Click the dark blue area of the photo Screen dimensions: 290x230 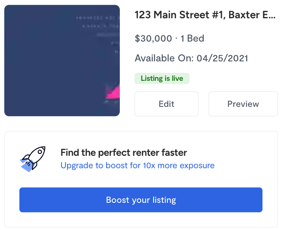tap(46, 65)
